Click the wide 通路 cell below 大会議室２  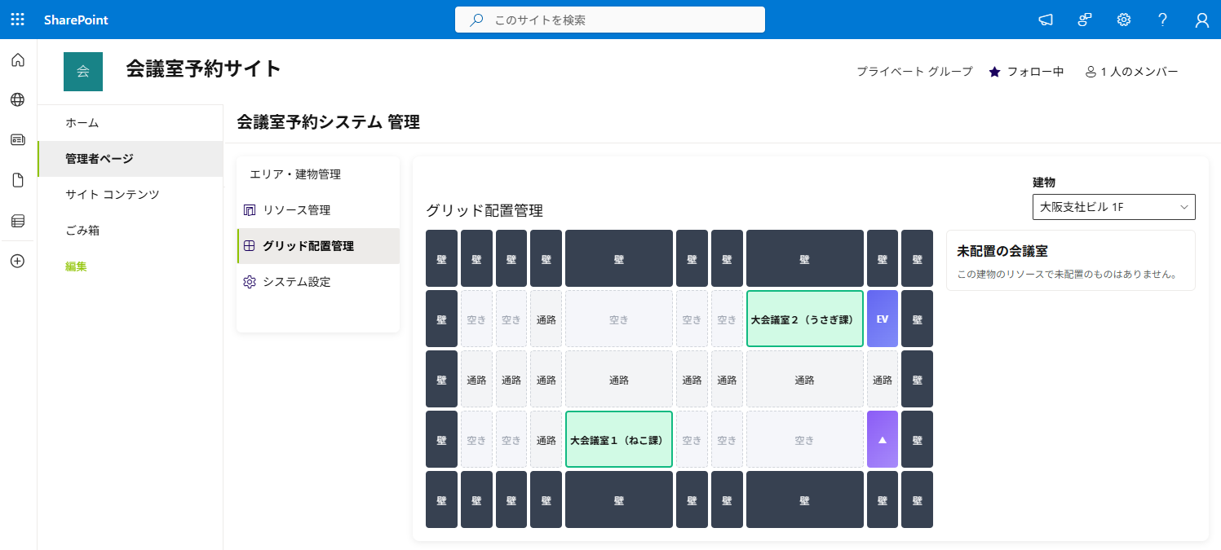click(x=805, y=379)
